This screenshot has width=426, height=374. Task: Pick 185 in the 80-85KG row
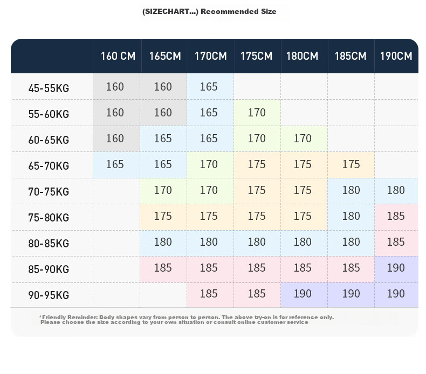(x=396, y=242)
